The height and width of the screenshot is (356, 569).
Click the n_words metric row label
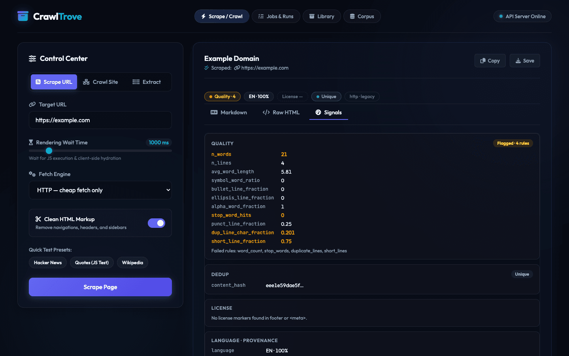tap(221, 154)
